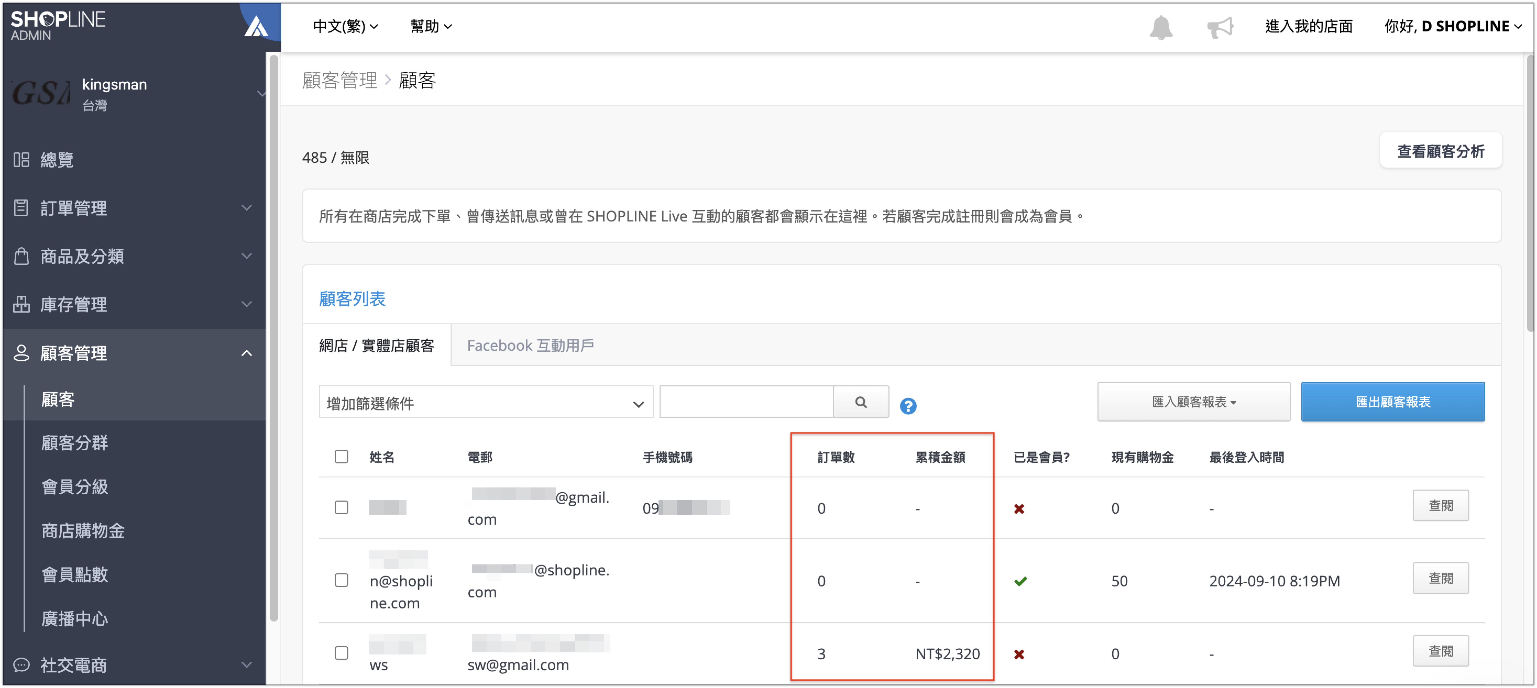
Task: Check the first customer row checkbox
Action: pos(341,507)
